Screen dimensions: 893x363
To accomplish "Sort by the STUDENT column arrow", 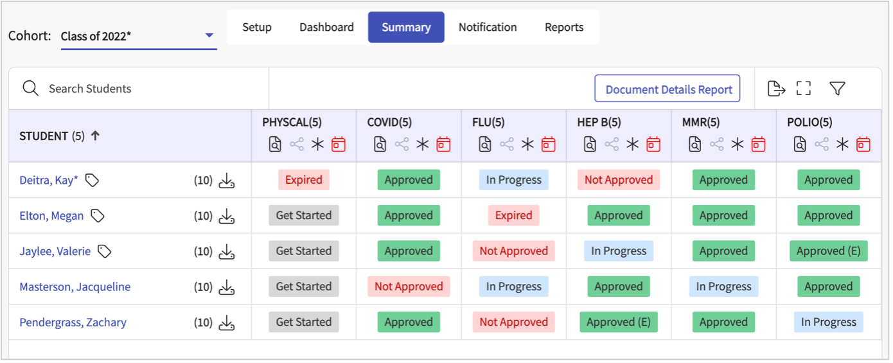I will click(95, 136).
